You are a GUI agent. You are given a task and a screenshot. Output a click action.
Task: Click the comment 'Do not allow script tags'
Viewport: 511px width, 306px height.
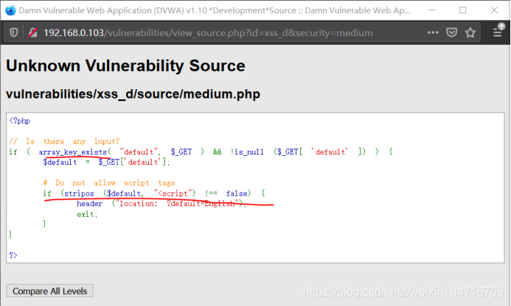tap(109, 182)
